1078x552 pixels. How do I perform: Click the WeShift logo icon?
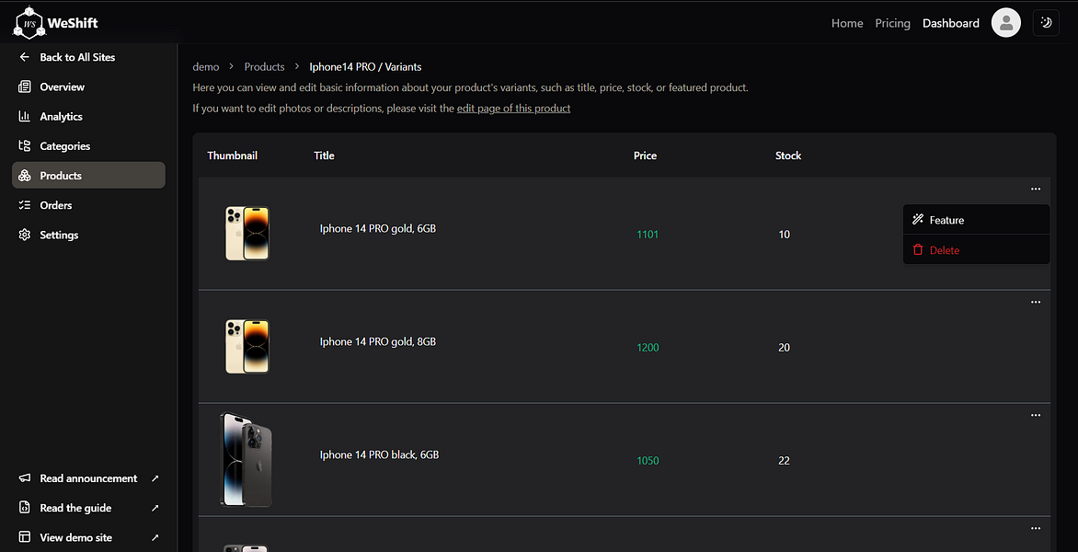point(28,22)
